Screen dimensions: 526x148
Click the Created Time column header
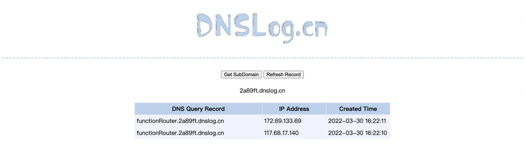(358, 109)
